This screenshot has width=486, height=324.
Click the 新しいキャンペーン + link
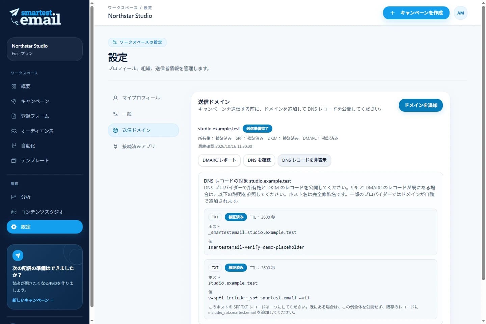tap(33, 300)
